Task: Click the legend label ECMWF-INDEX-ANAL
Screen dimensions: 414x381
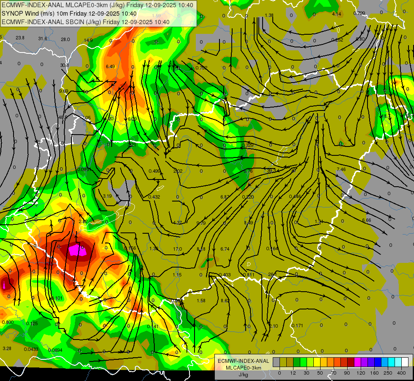Action: click(243, 361)
